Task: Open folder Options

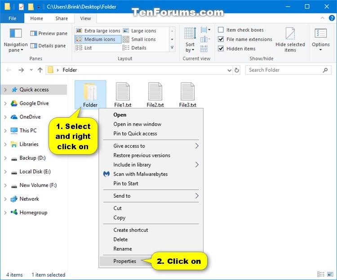Action: 321,40
